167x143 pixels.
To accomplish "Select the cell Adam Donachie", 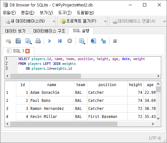I will [x=52, y=93].
